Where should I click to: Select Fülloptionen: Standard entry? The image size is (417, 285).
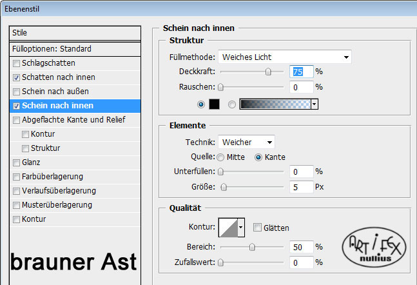tap(75, 49)
